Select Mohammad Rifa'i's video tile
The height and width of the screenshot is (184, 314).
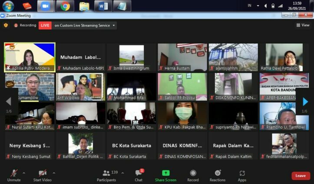(x=131, y=87)
